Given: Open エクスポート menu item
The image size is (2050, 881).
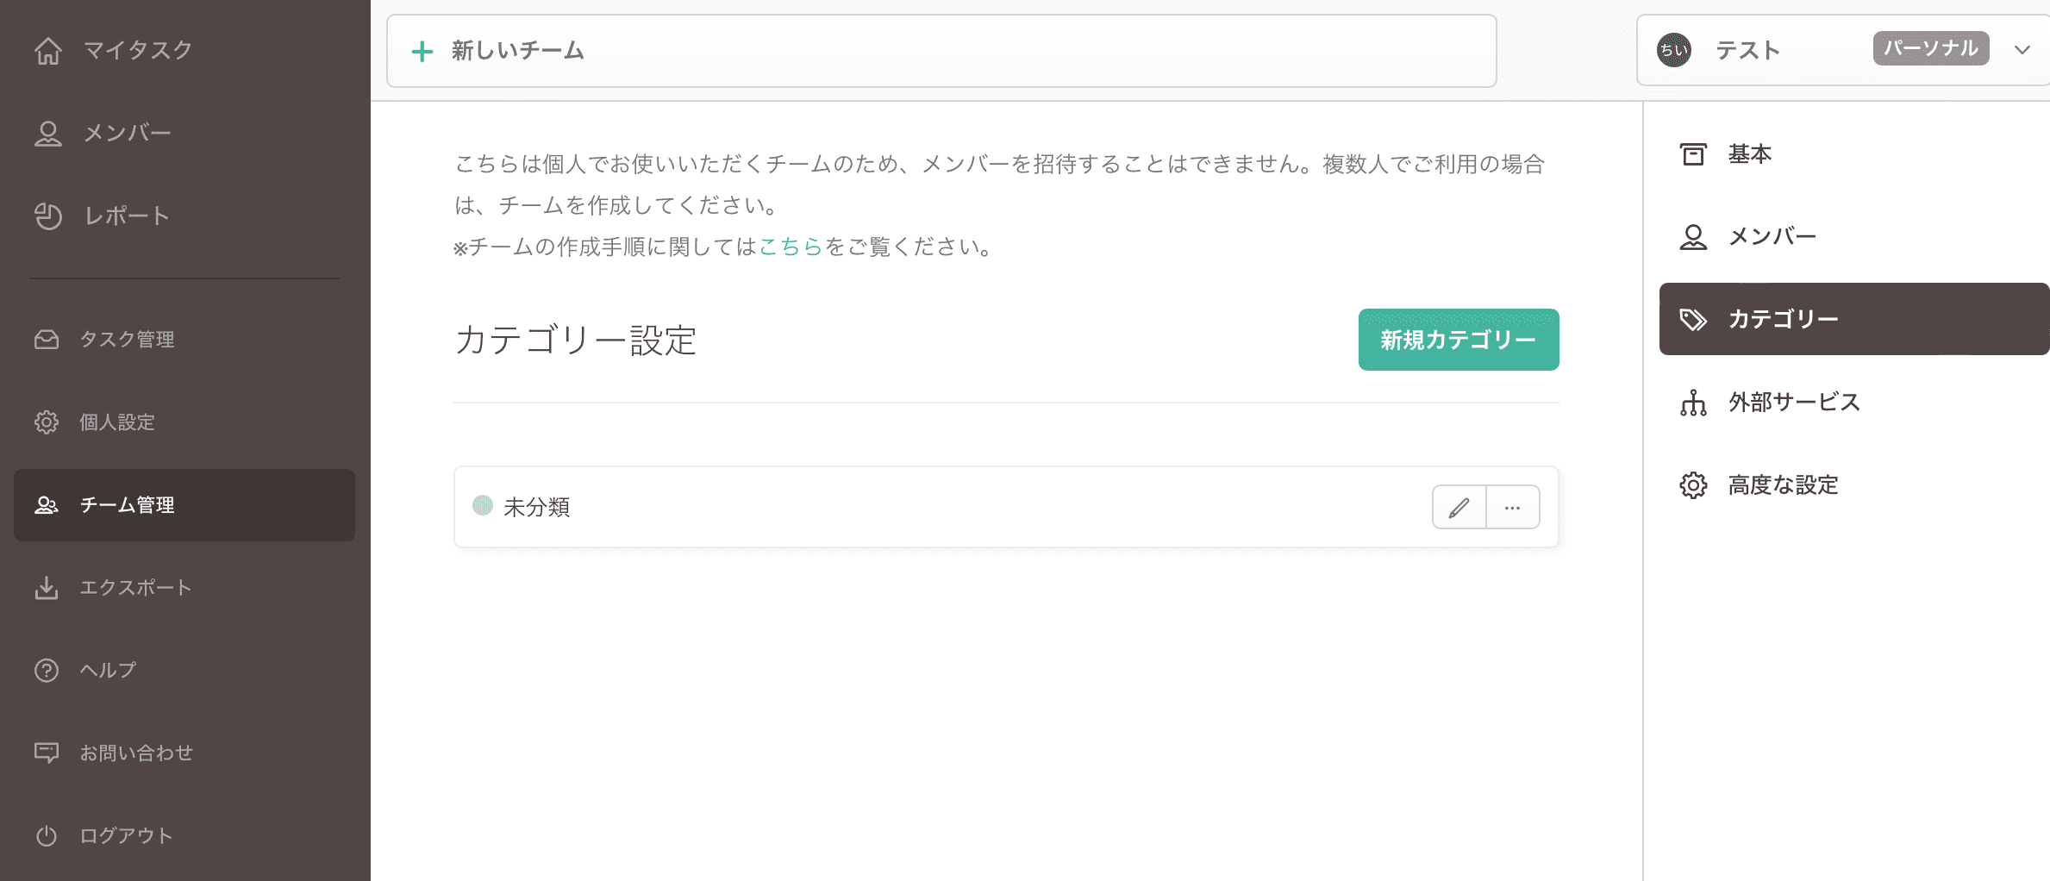Looking at the screenshot, I should pos(184,588).
